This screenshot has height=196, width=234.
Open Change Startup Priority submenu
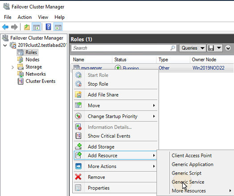116,116
